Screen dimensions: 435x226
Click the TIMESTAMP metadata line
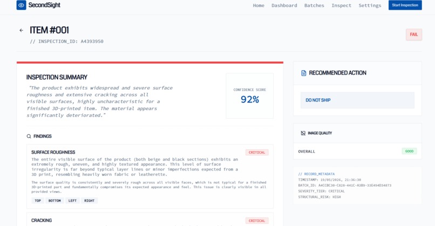(x=330, y=180)
